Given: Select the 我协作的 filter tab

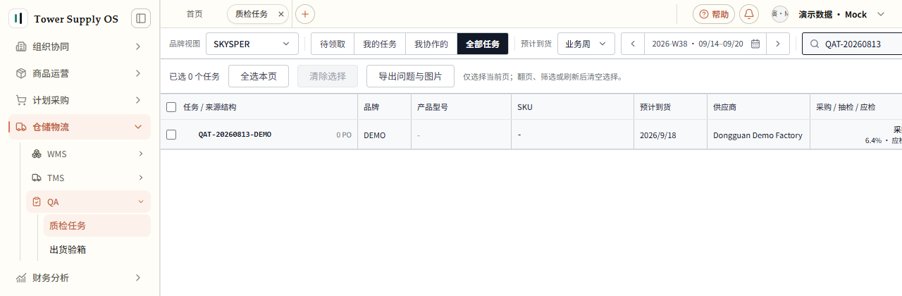Looking at the screenshot, I should [x=431, y=44].
